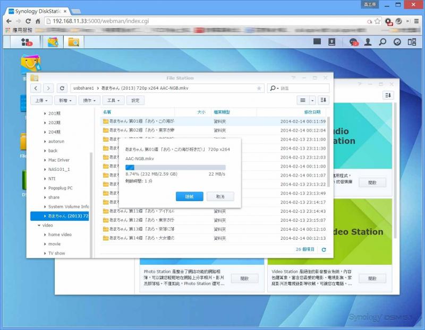
Task: Click the 取消 button in transfer dialog
Action: [220, 196]
